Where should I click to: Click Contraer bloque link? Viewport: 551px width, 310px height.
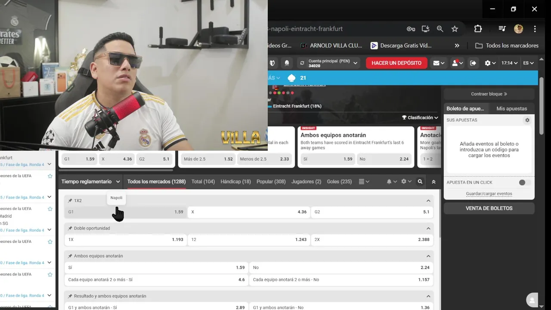pyautogui.click(x=489, y=94)
